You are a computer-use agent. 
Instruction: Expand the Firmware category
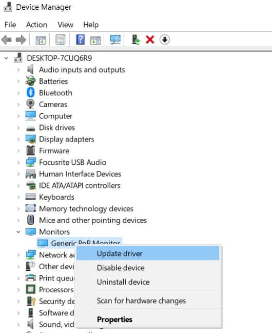pos(18,151)
